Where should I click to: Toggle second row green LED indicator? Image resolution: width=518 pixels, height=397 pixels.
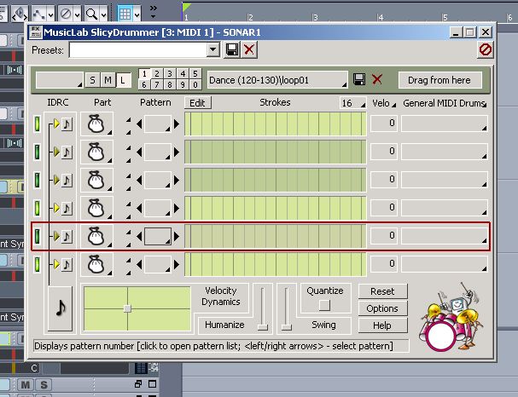(38, 152)
